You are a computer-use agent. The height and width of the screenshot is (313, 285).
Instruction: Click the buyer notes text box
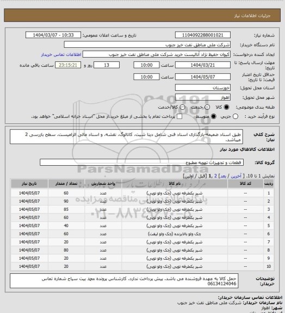pyautogui.click(x=124, y=281)
